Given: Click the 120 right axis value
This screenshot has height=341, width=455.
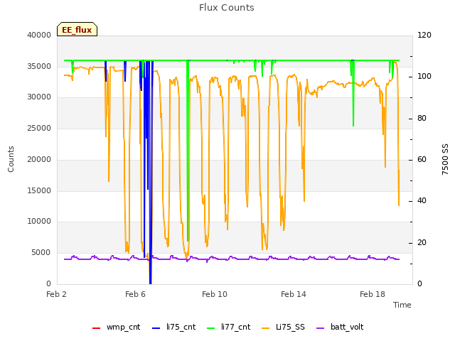Looking at the screenshot, I should pyautogui.click(x=424, y=35).
